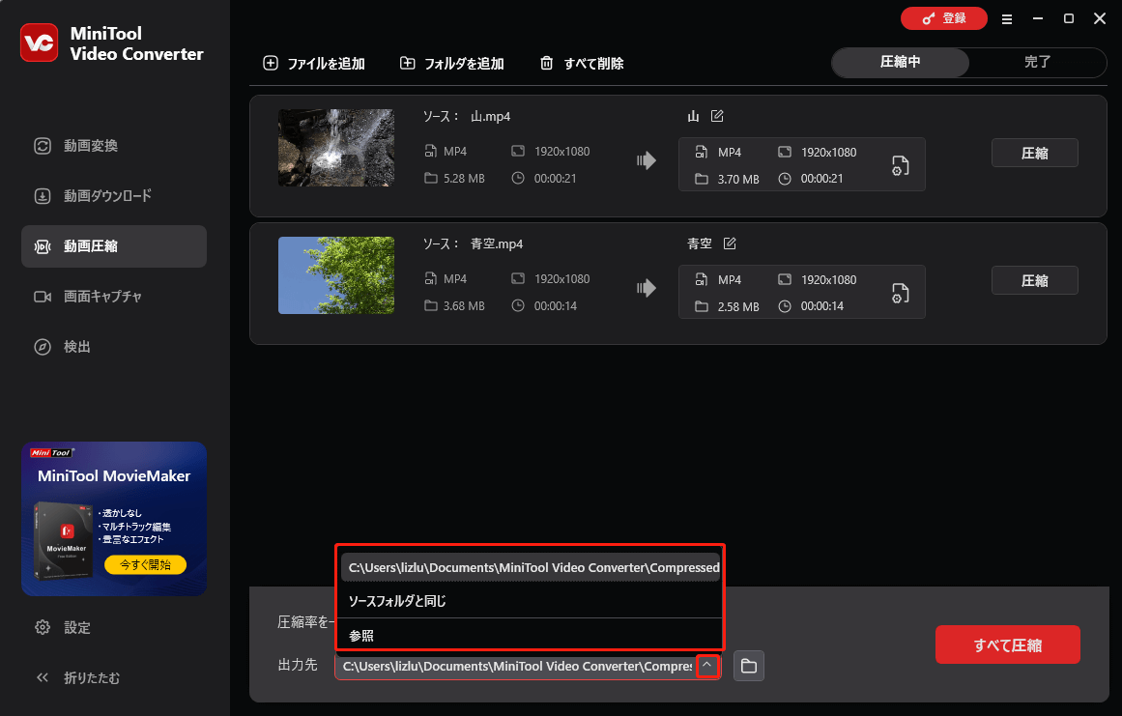Click source text ソース: 青空.mp4

point(473,243)
